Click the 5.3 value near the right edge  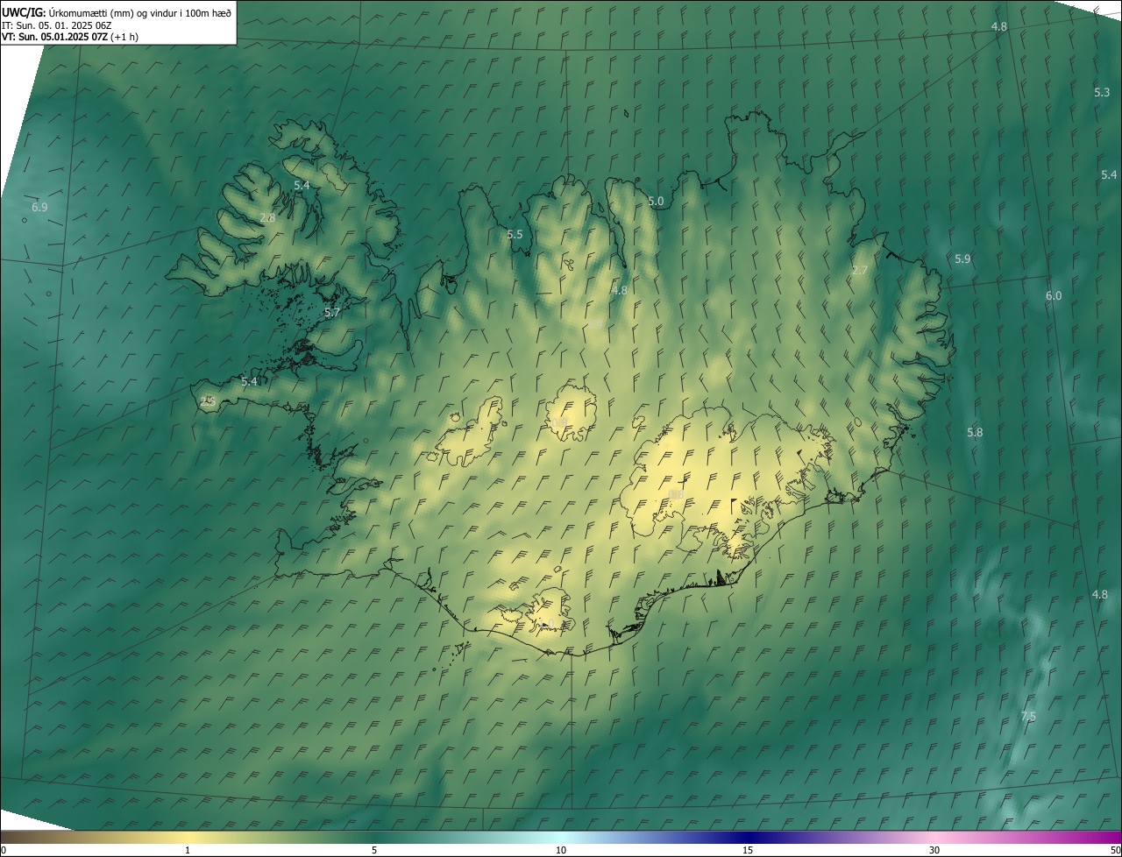[x=1102, y=93]
